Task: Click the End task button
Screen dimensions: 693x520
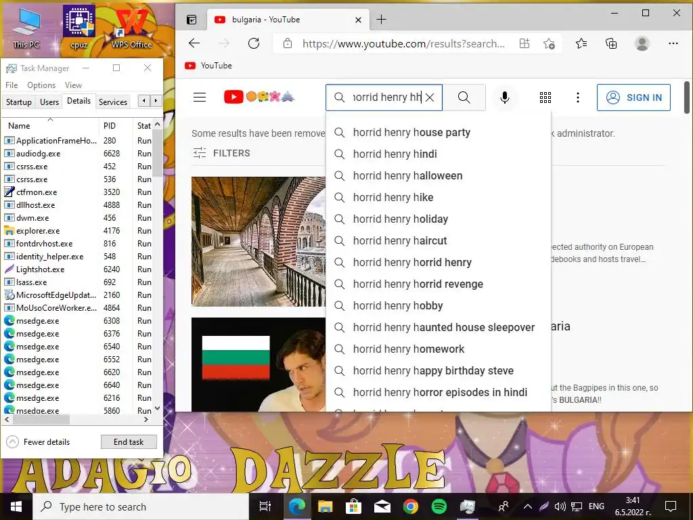Action: (129, 441)
